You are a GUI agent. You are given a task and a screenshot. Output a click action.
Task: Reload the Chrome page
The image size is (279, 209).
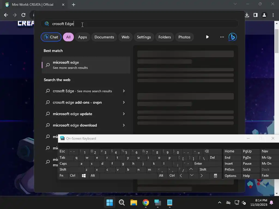point(23,15)
